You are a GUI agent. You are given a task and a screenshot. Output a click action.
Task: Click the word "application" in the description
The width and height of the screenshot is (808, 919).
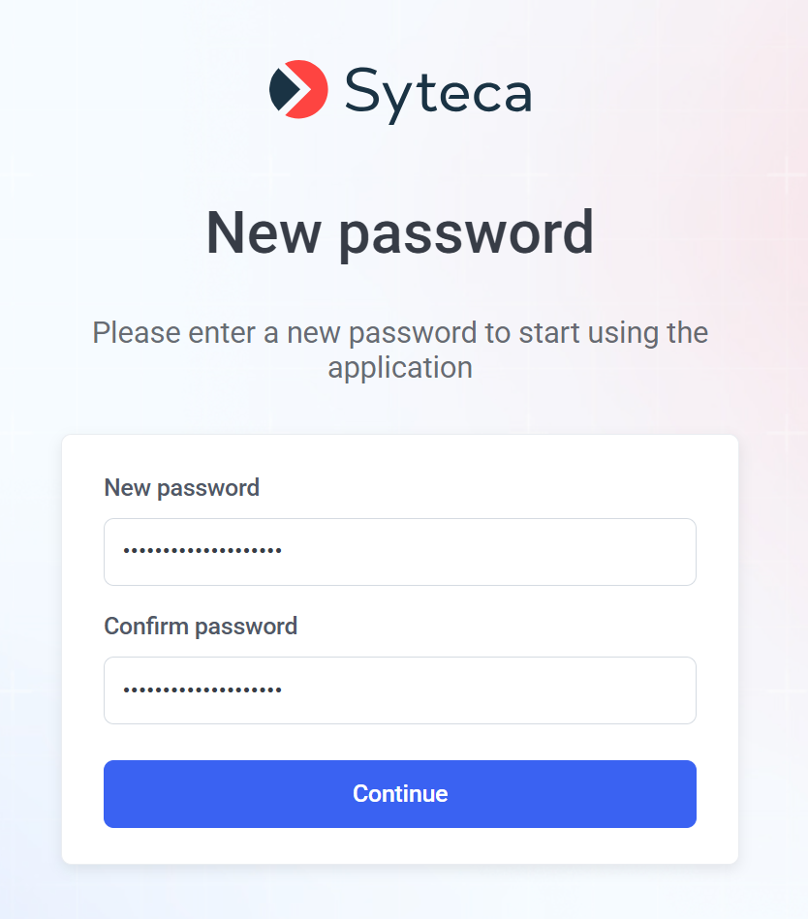pyautogui.click(x=399, y=368)
